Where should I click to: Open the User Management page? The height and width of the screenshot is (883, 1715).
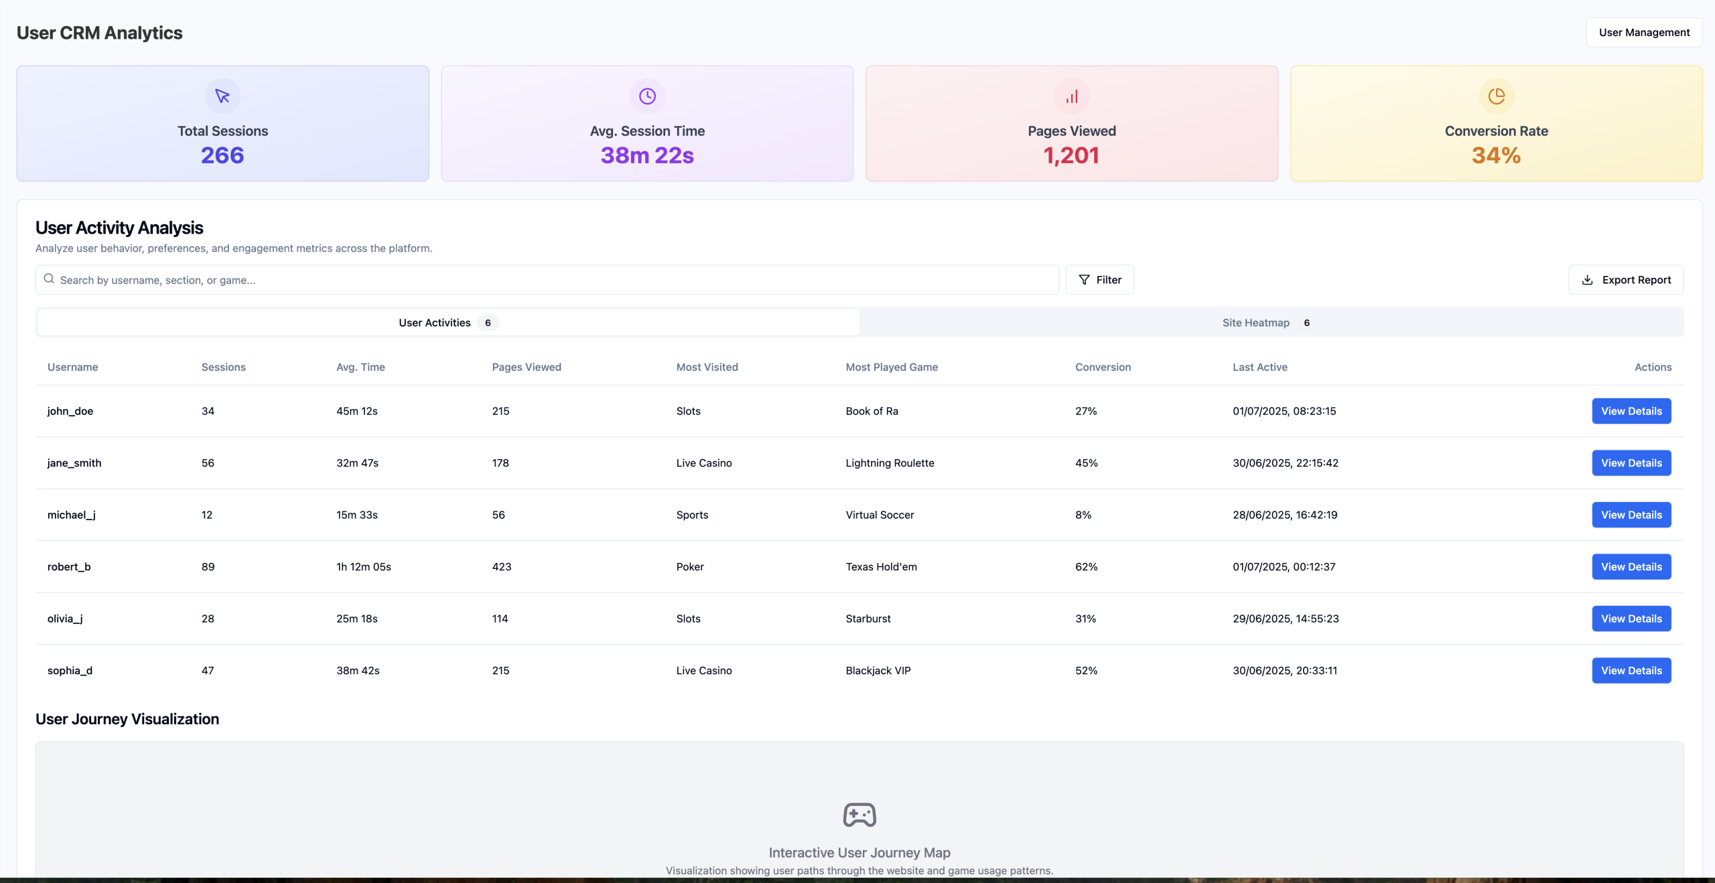1643,32
